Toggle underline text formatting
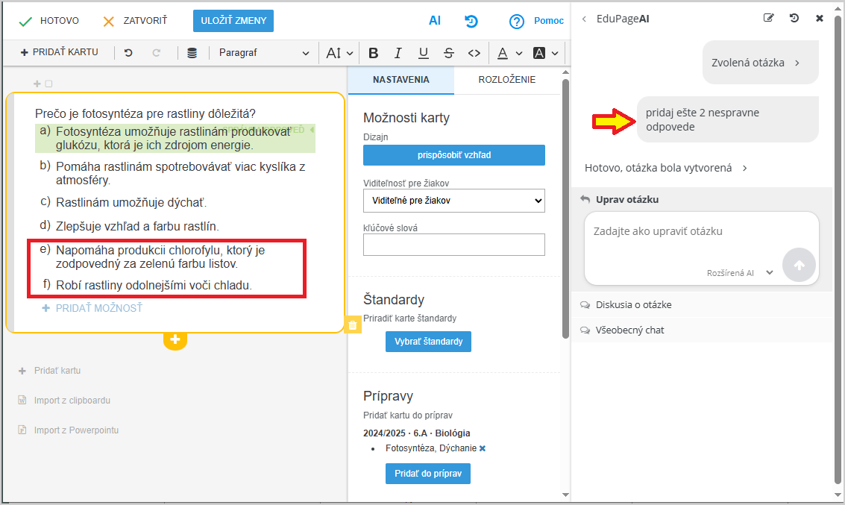 click(424, 53)
